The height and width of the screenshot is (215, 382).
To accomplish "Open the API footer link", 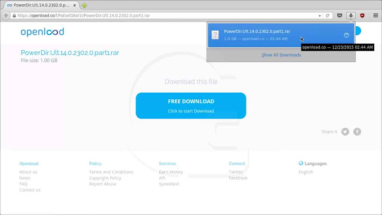I will tap(162, 178).
